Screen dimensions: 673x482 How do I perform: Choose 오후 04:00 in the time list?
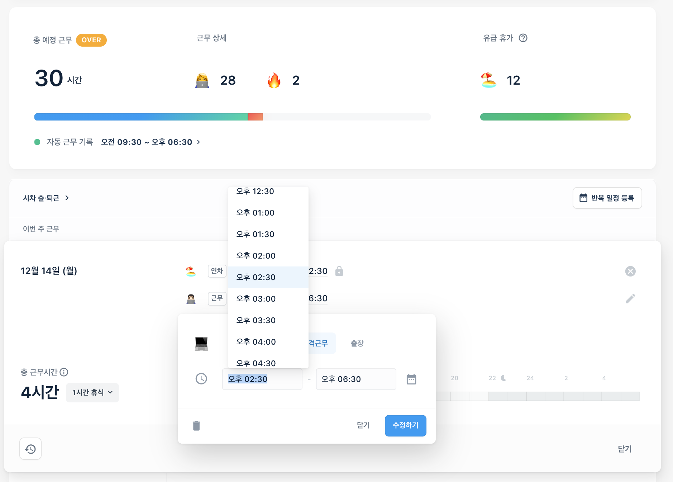268,342
